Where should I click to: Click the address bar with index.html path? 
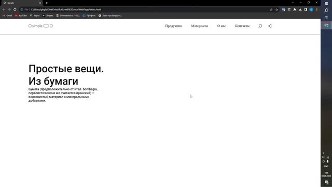click(x=148, y=9)
